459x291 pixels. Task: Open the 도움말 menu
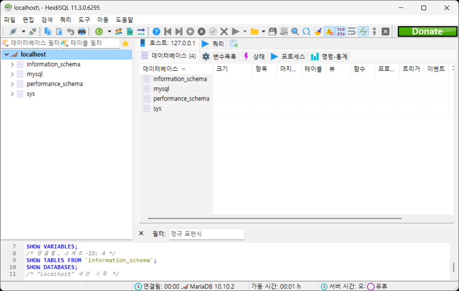point(124,20)
